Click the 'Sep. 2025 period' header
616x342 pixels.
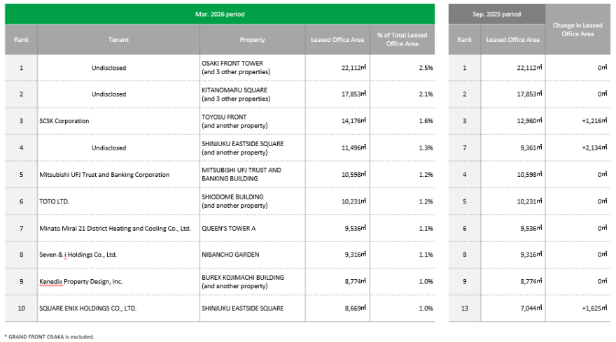[496, 14]
